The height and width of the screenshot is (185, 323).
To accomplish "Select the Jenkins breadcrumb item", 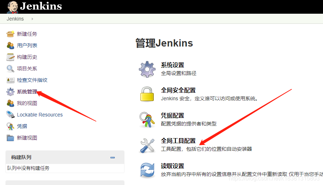I will [x=15, y=19].
